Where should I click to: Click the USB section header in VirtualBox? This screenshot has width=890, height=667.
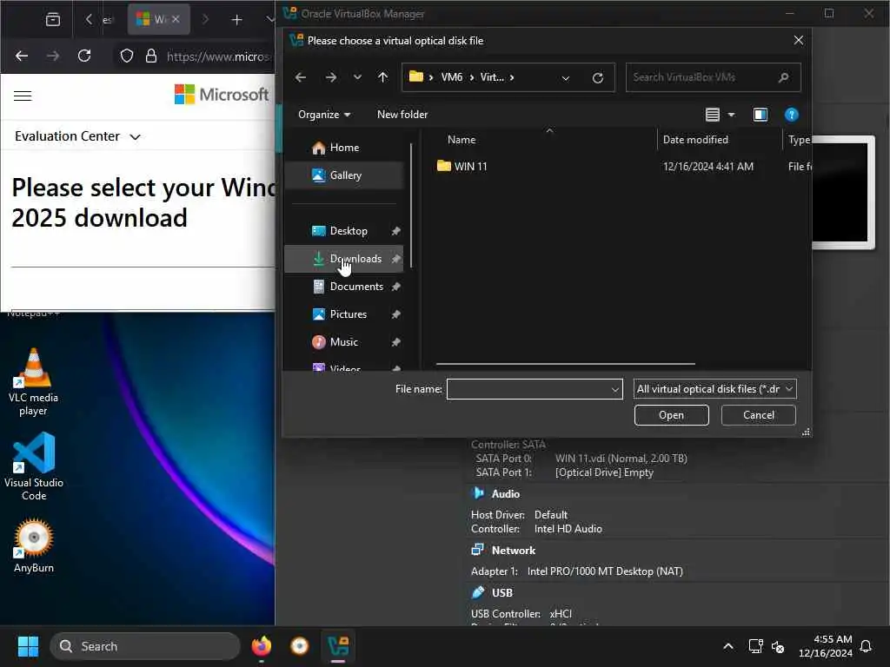click(x=501, y=592)
